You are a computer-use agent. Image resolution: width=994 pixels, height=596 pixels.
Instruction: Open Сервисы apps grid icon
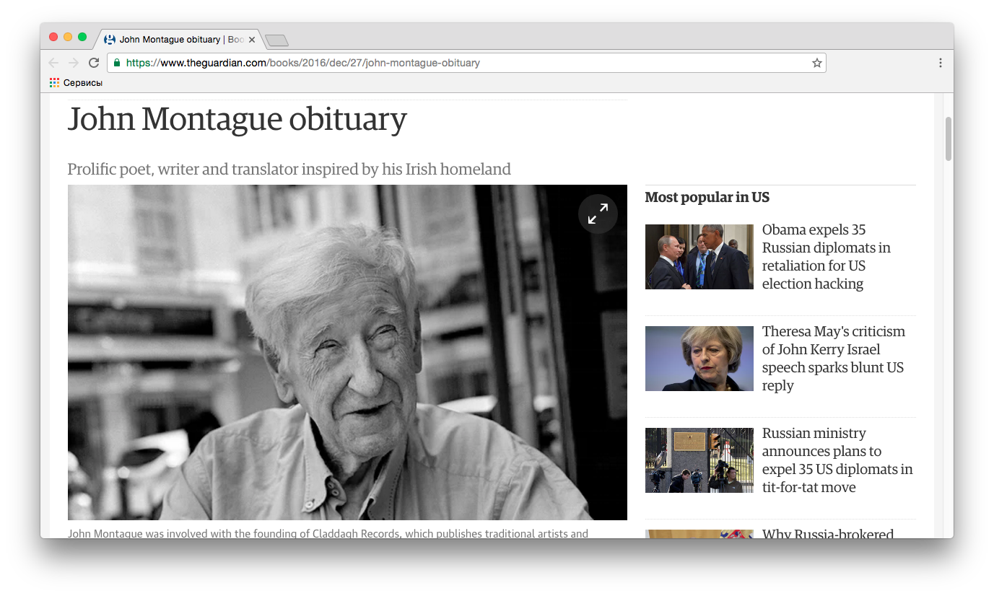point(54,83)
